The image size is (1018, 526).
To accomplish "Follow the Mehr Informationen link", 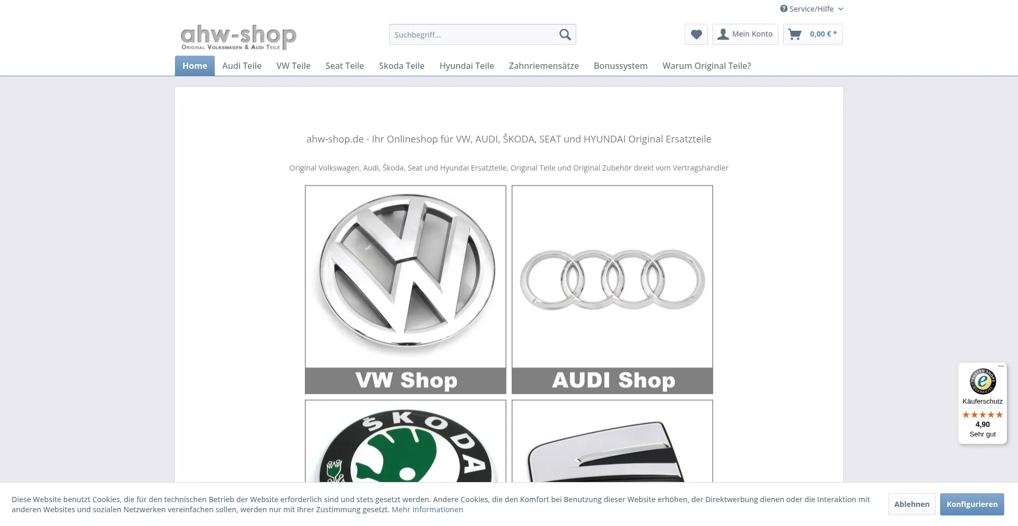I will (427, 510).
